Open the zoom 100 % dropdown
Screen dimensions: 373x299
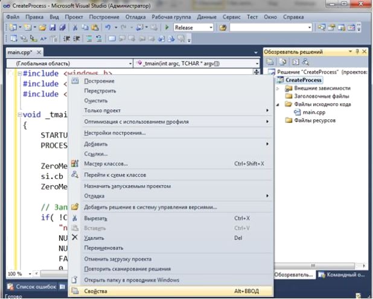point(30,274)
